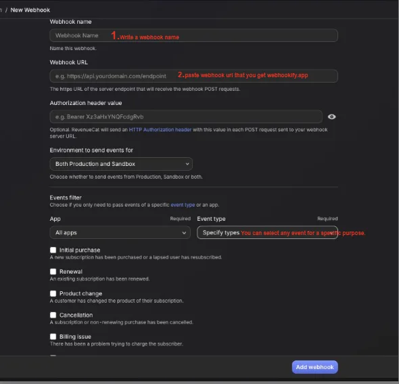Select the Cancellation event checkbox
The height and width of the screenshot is (384, 399).
pos(53,315)
